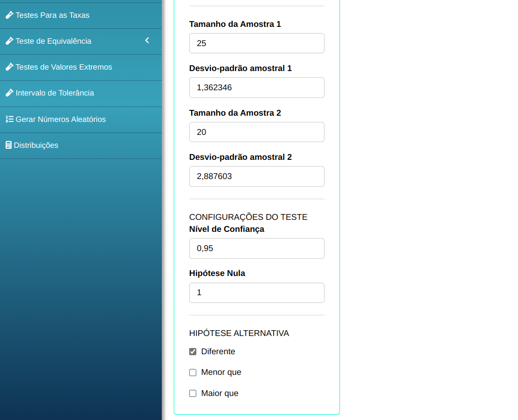Click the vial icon beside Testes Para as Taxas
The image size is (518, 420).
9,15
